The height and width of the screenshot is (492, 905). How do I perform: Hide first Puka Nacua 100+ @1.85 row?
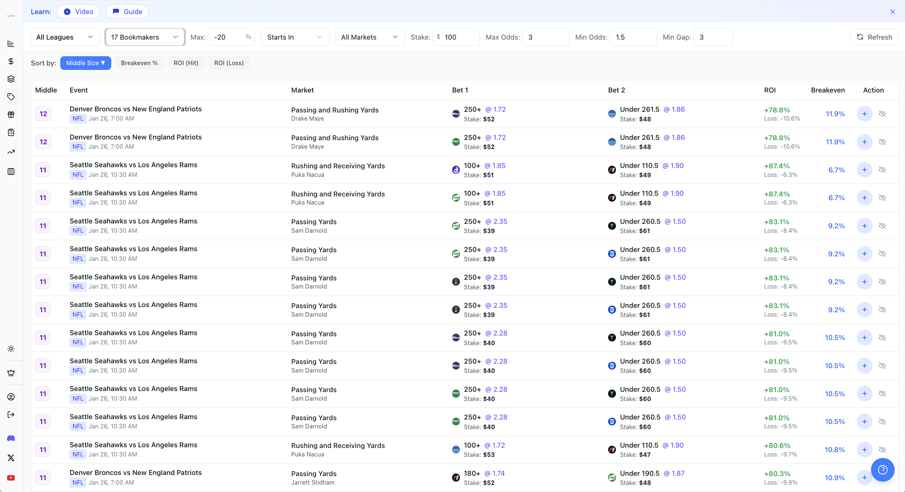tap(882, 170)
